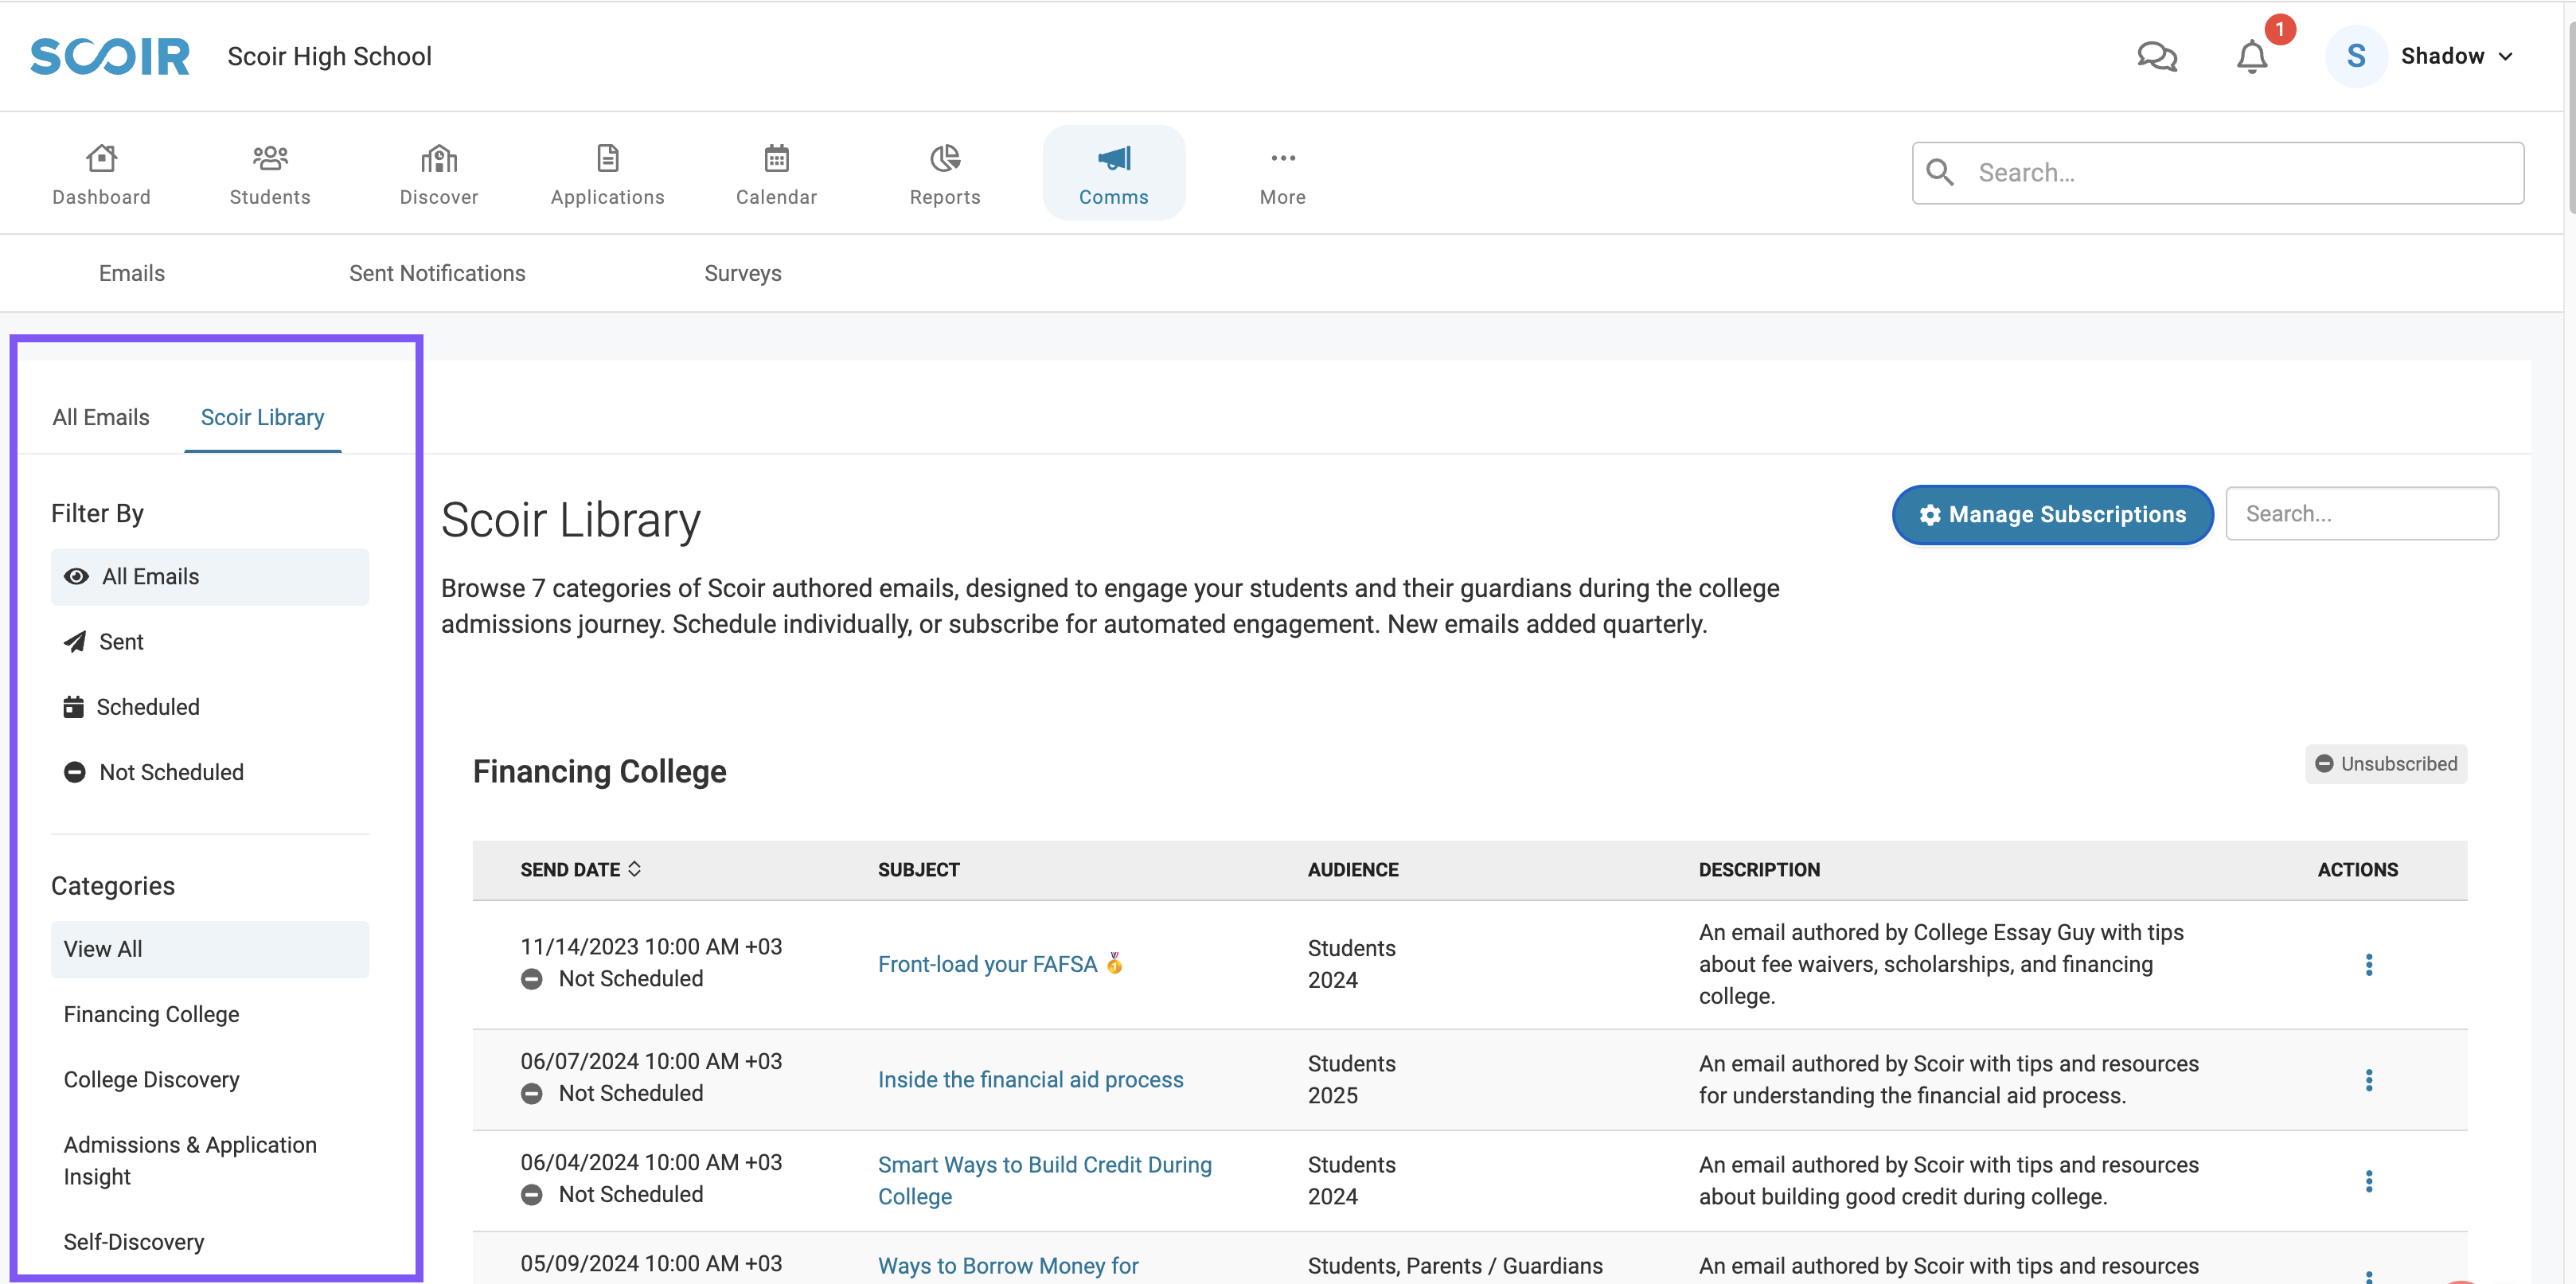
Task: Click Not Scheduled status under 06/04/2024
Action: tap(612, 1194)
